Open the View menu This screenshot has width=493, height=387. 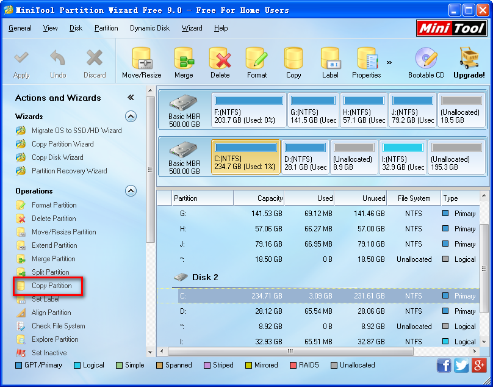tap(50, 28)
